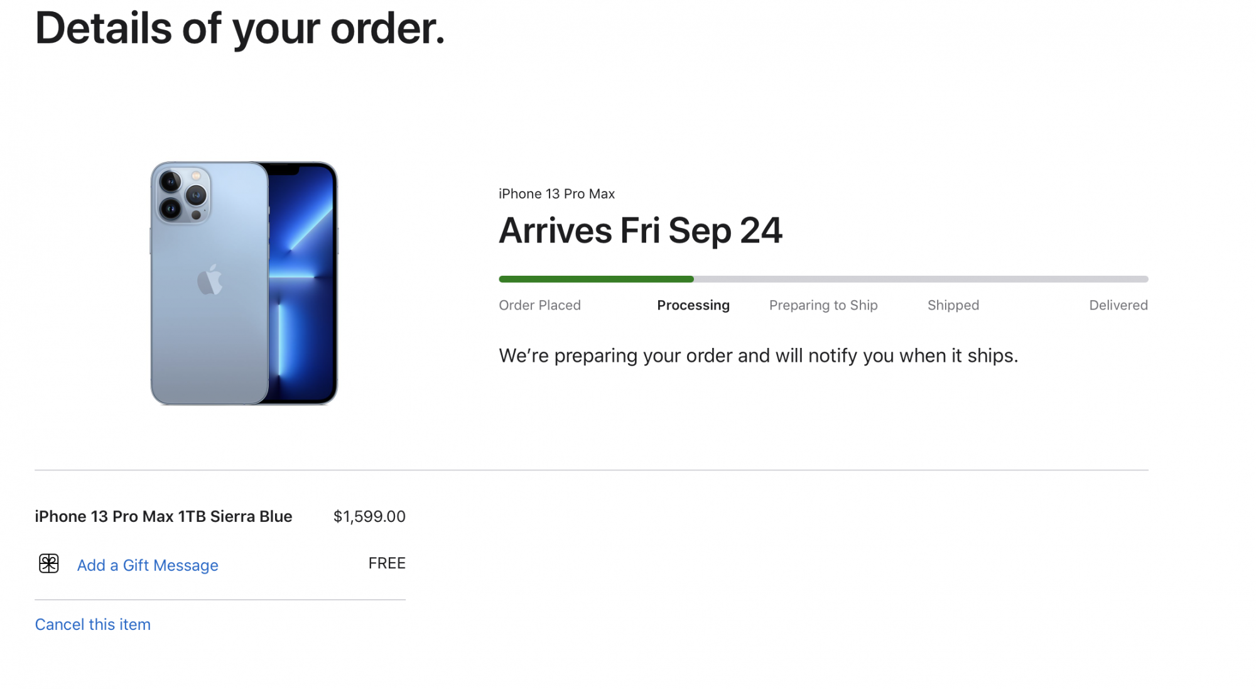Click the FREE gift message price label
The width and height of the screenshot is (1256, 689).
[x=387, y=563]
